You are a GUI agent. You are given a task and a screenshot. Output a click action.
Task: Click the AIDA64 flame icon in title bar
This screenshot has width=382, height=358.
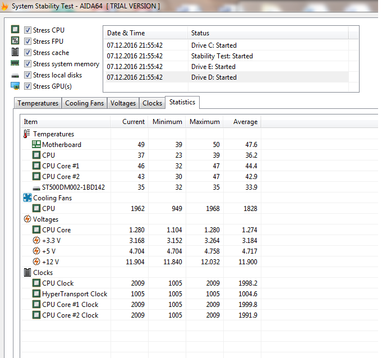click(x=4, y=6)
